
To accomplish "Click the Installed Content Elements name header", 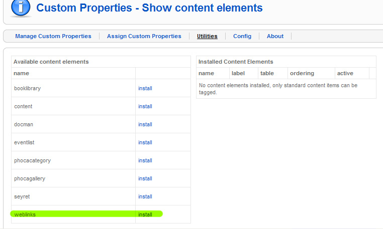I will tap(206, 73).
